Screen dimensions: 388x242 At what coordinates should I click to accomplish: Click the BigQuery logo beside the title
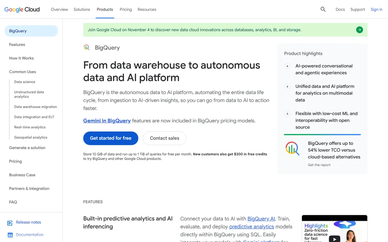(86, 47)
